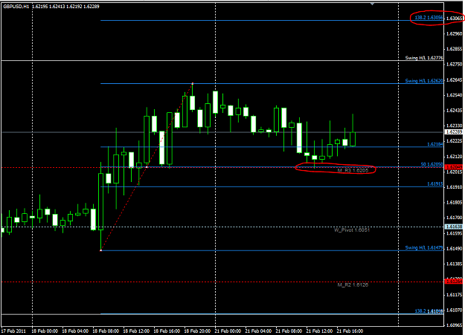Click the "W_Pivot 1.6051" weekly pivot label
The width and height of the screenshot is (465, 335).
(x=352, y=230)
